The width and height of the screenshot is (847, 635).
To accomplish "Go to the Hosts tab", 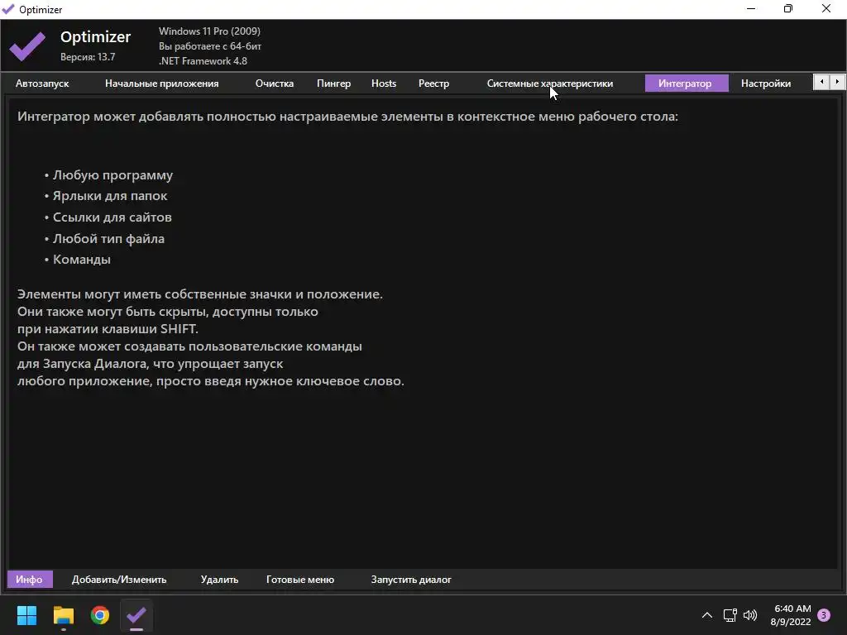I will pos(384,84).
